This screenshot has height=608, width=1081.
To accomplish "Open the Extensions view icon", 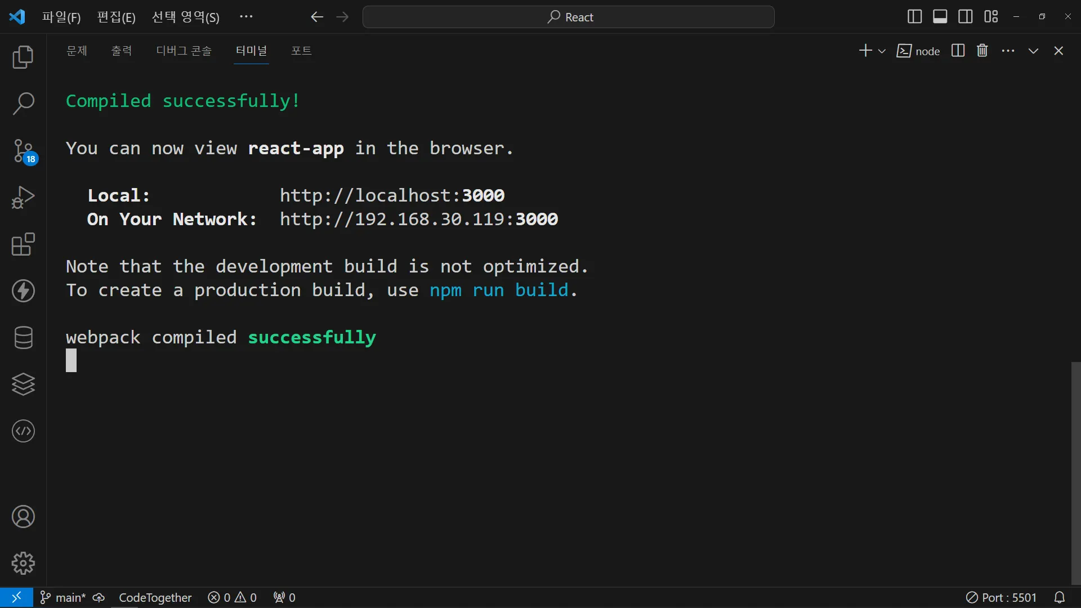I will point(23,244).
